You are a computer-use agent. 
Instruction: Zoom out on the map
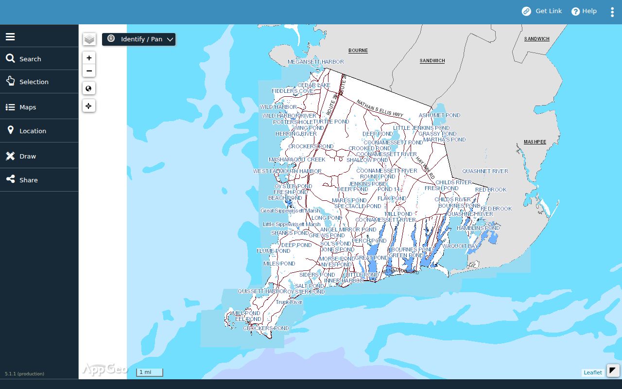[x=89, y=71]
